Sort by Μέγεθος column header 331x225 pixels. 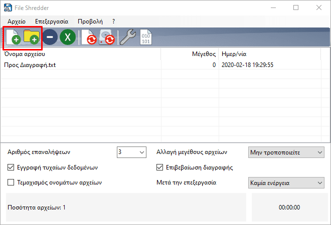coord(190,54)
